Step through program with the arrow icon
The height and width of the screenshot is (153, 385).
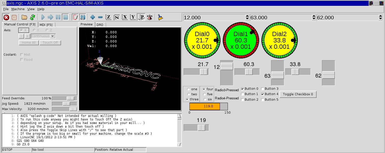(x=50, y=17)
